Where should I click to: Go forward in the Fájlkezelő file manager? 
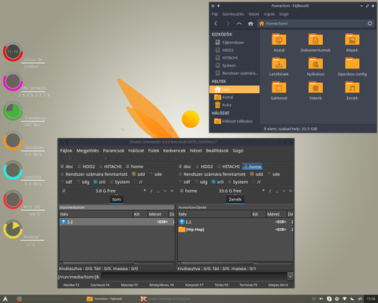point(228,24)
